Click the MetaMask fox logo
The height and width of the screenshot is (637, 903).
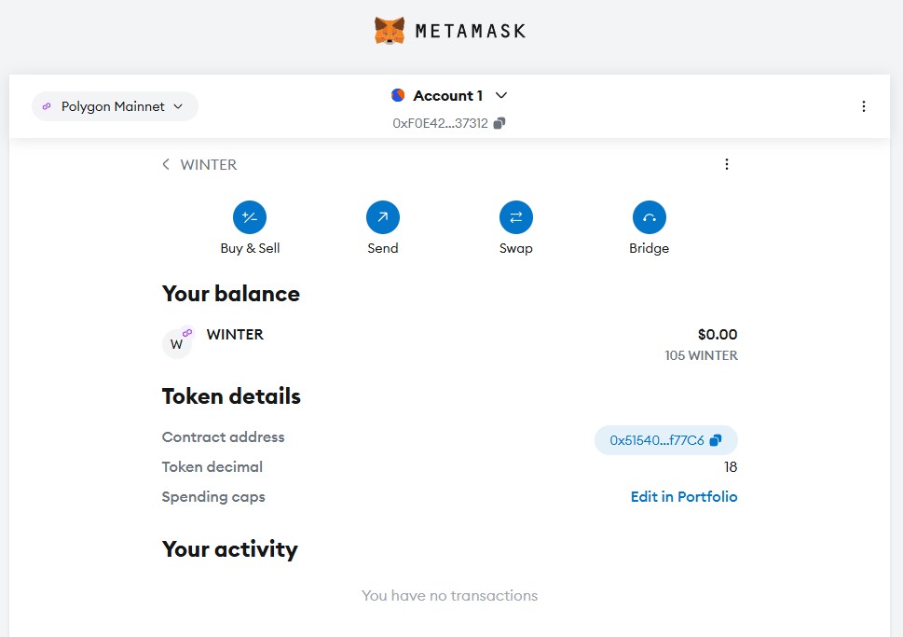pyautogui.click(x=390, y=31)
